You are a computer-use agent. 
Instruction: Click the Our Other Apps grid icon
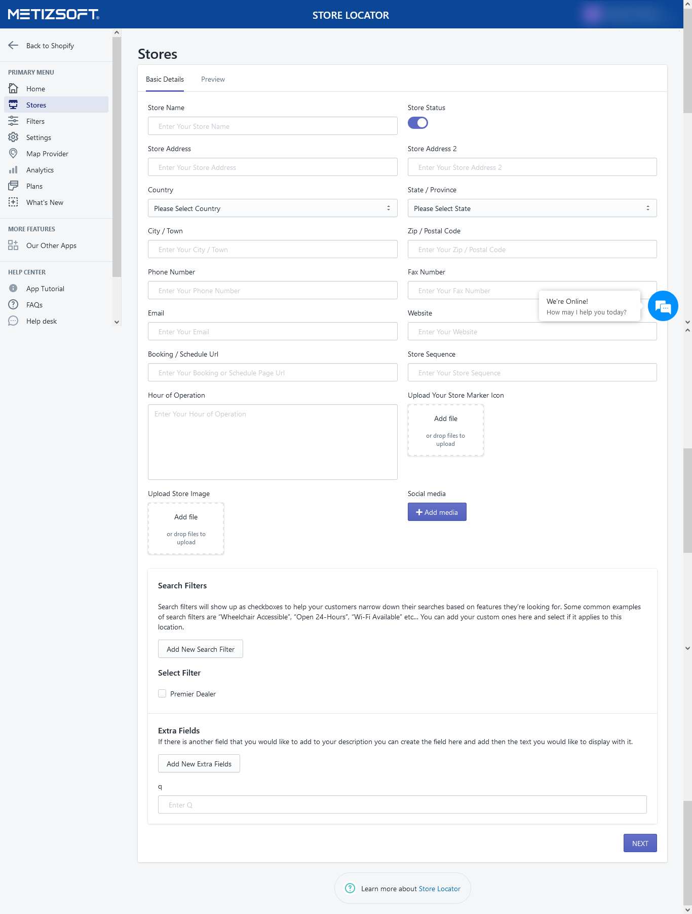click(x=13, y=245)
